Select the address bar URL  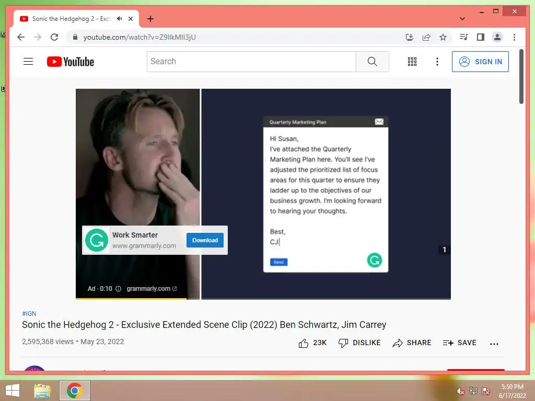click(x=139, y=37)
